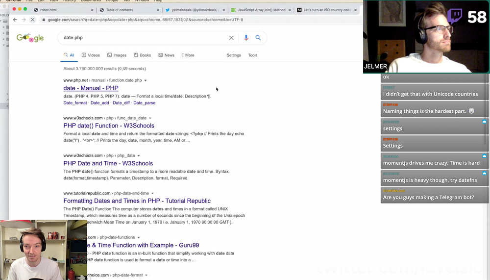The image size is (490, 280).
Task: Expand the php.net result options arrow
Action: [x=146, y=80]
